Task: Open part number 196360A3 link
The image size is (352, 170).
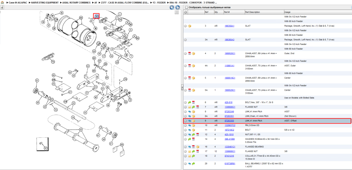Action: 230,40
